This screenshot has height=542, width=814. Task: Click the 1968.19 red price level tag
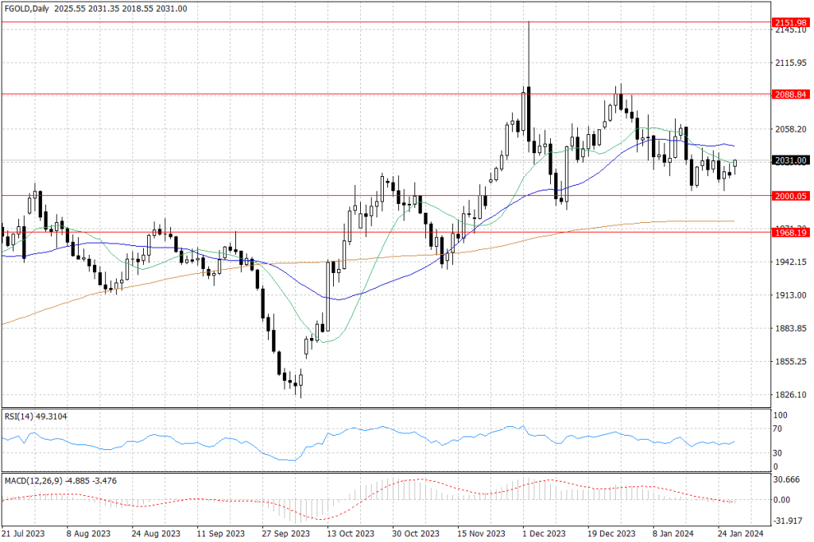coord(789,233)
